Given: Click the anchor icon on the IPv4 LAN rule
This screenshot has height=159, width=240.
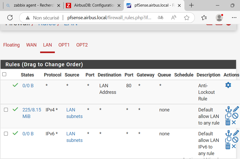Looking at the screenshot, I should [228, 109].
